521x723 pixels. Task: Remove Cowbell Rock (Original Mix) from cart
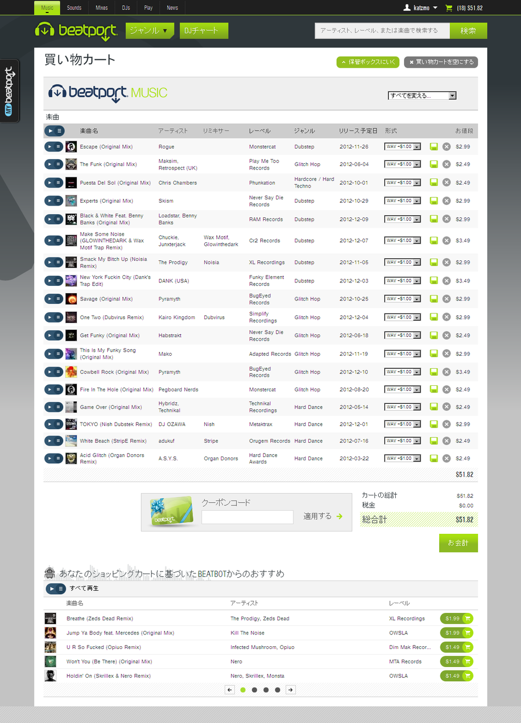pyautogui.click(x=446, y=372)
